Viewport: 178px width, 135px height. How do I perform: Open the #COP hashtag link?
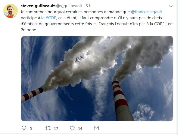click(x=51, y=18)
